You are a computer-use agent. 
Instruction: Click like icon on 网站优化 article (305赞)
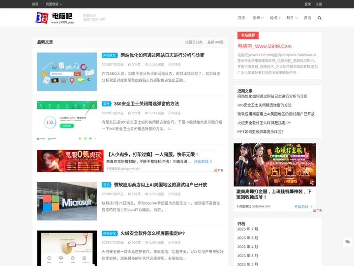(129, 65)
